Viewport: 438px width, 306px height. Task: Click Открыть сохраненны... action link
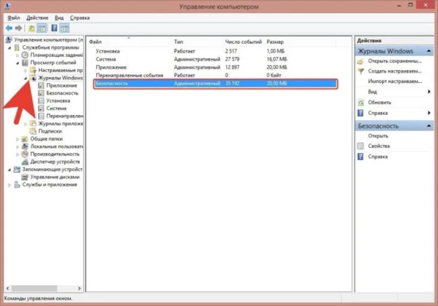click(395, 61)
